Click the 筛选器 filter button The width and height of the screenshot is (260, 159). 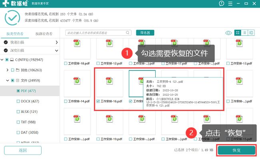pyautogui.click(x=145, y=33)
